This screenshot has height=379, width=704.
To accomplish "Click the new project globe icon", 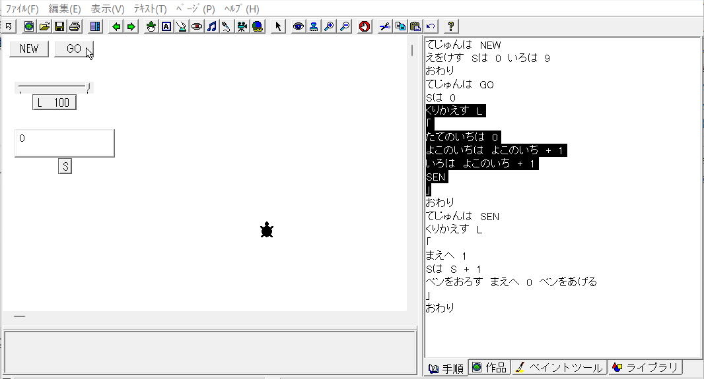I will coord(29,26).
